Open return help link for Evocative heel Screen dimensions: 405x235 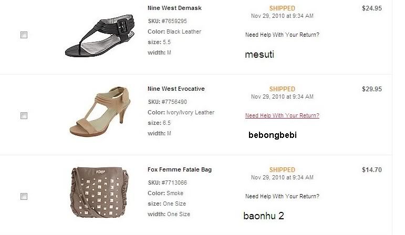pos(282,115)
